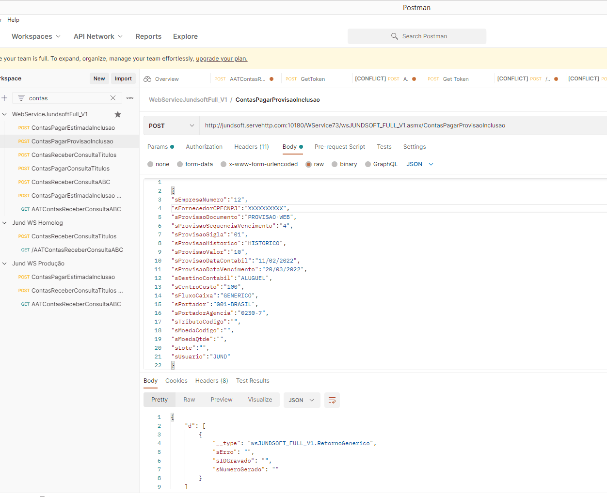
Task: Open ContasPagarConsultaTitulos request in sidebar
Action: click(x=70, y=169)
